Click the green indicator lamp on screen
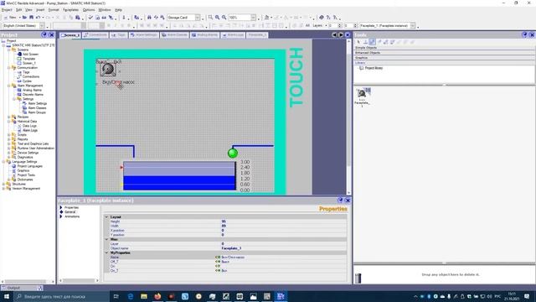Screen dimensions: 536x302 (233, 153)
